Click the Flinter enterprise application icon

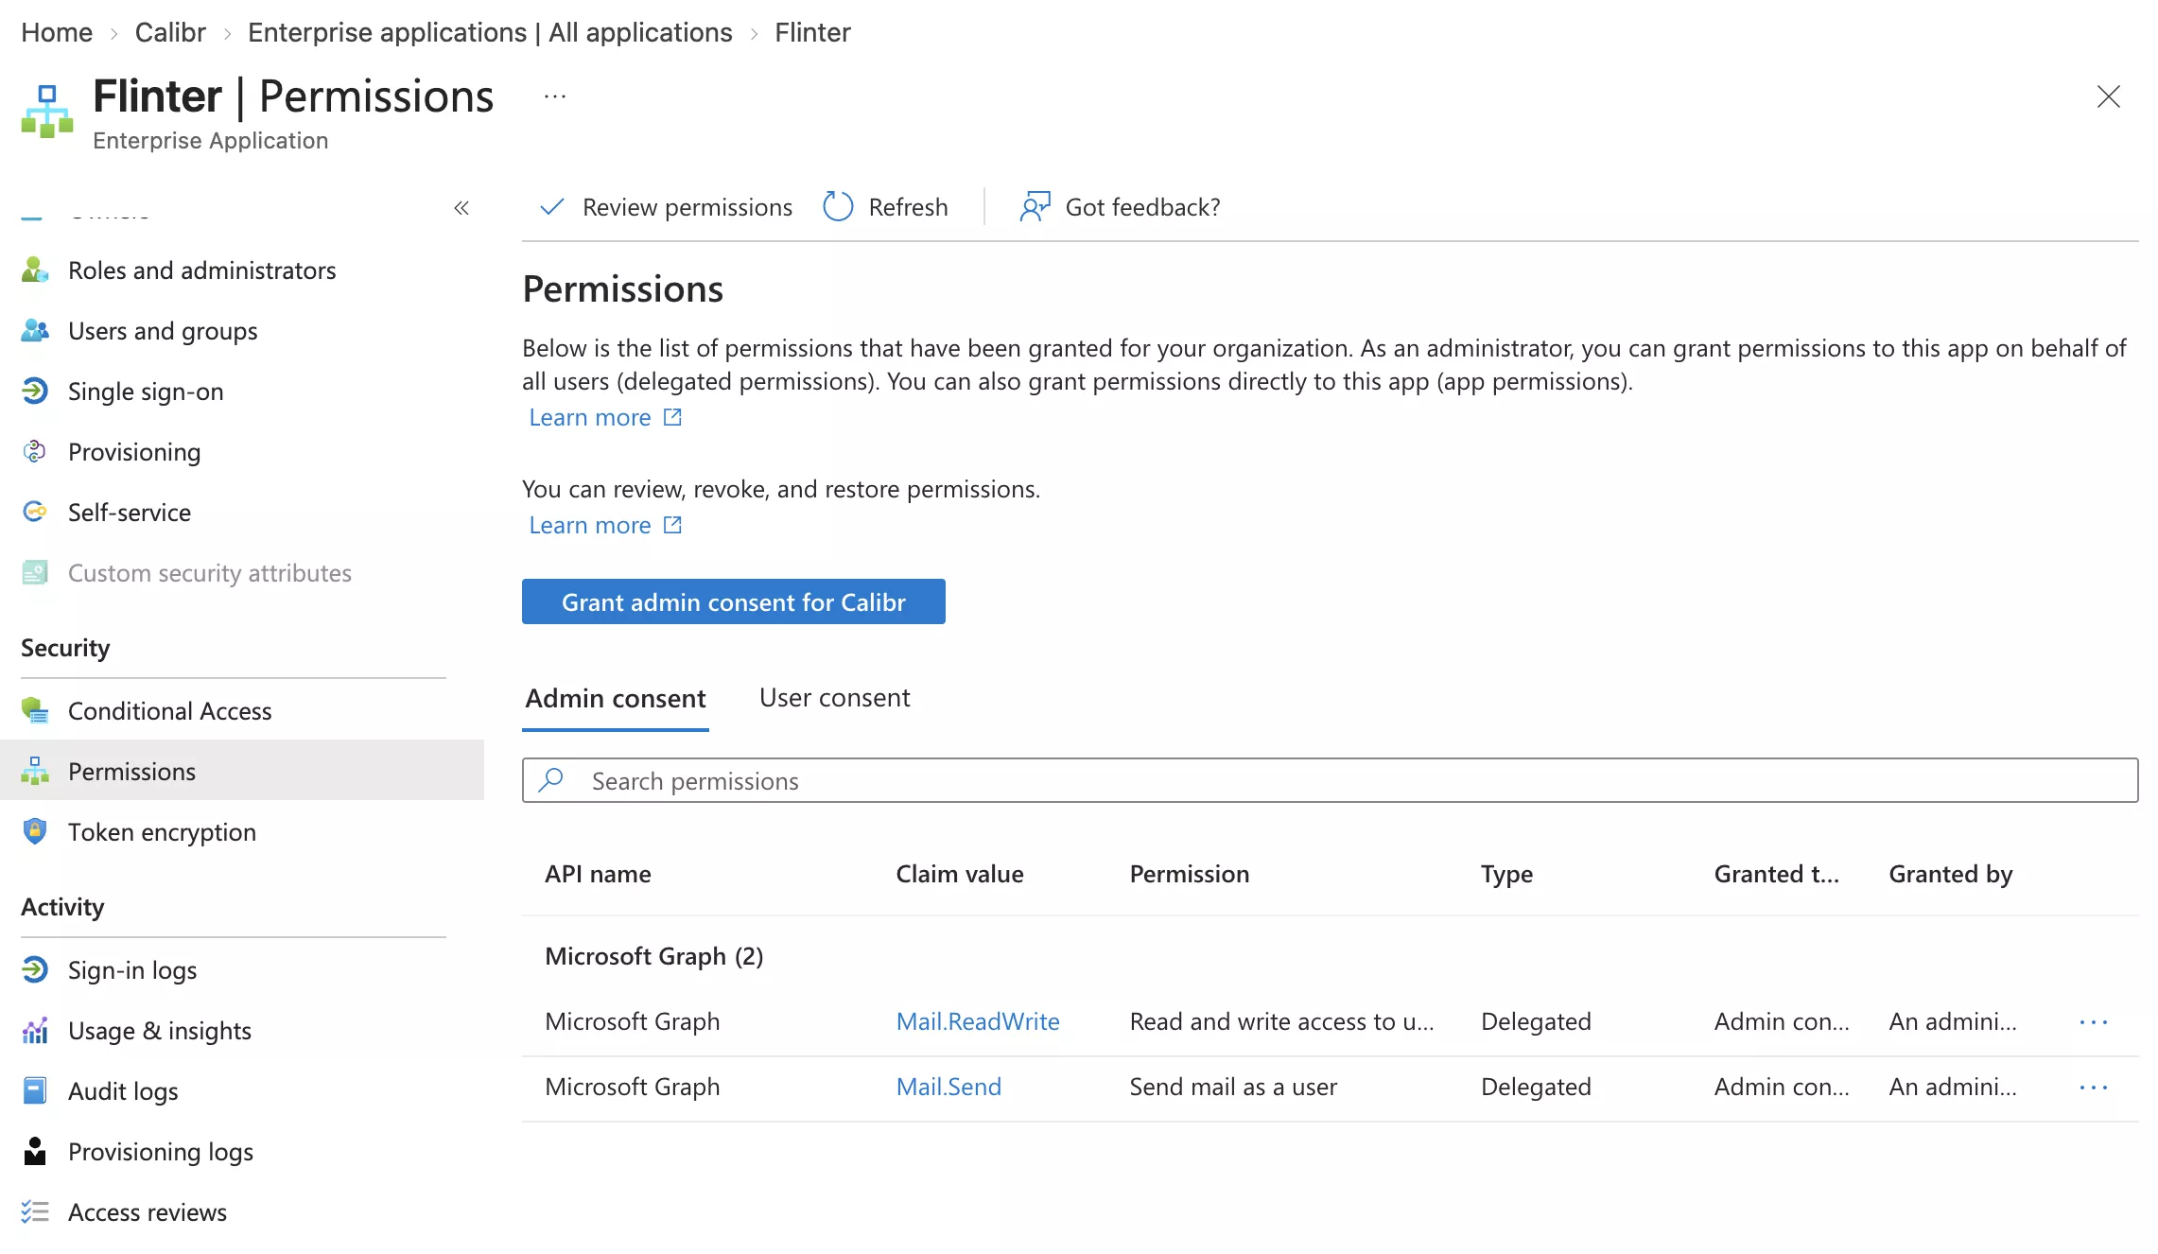[x=46, y=111]
